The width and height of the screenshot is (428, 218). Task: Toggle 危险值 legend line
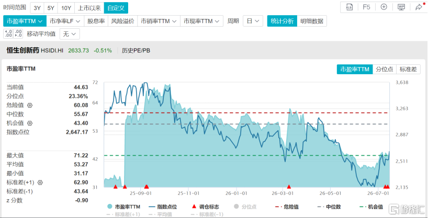287,207
